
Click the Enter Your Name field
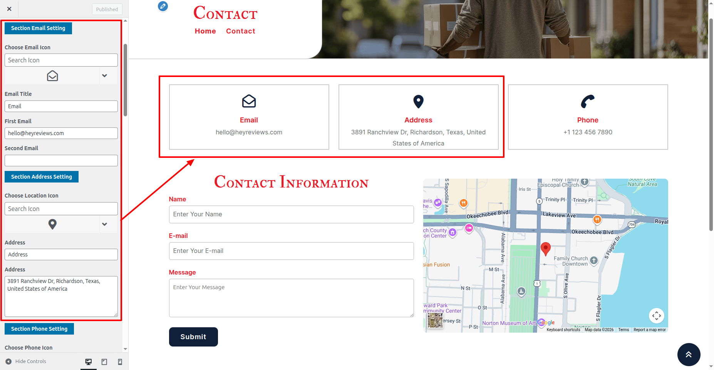pyautogui.click(x=291, y=214)
